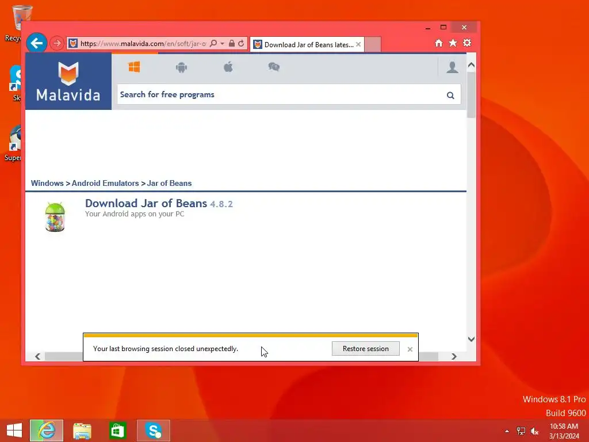Select the Download Jar of Beans tab
Screen dimensions: 589x442
[307, 45]
